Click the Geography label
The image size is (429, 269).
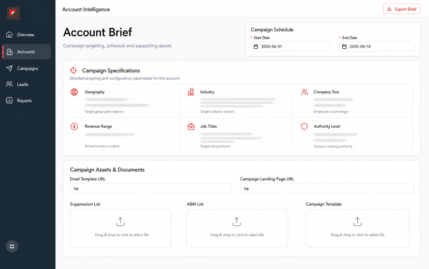(95, 92)
